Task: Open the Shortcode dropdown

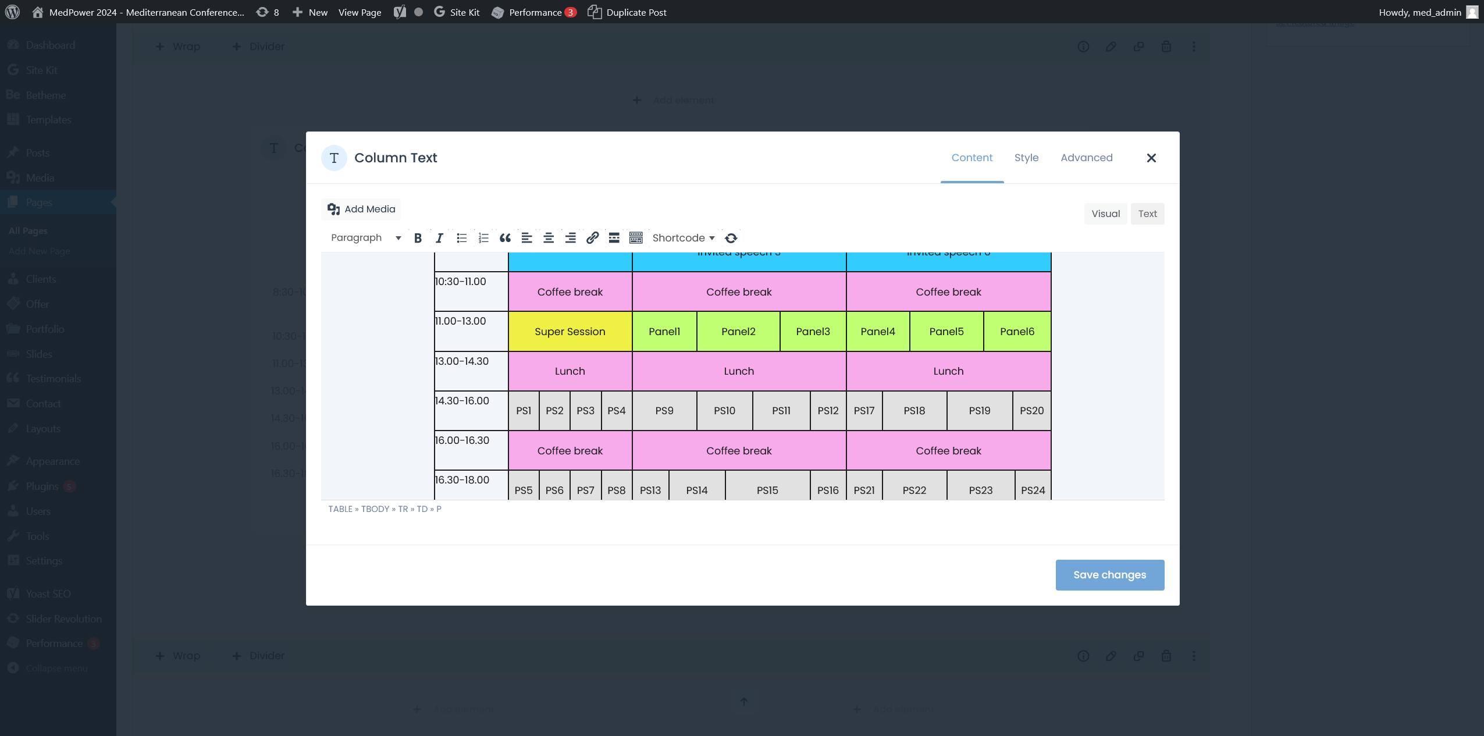Action: 684,238
